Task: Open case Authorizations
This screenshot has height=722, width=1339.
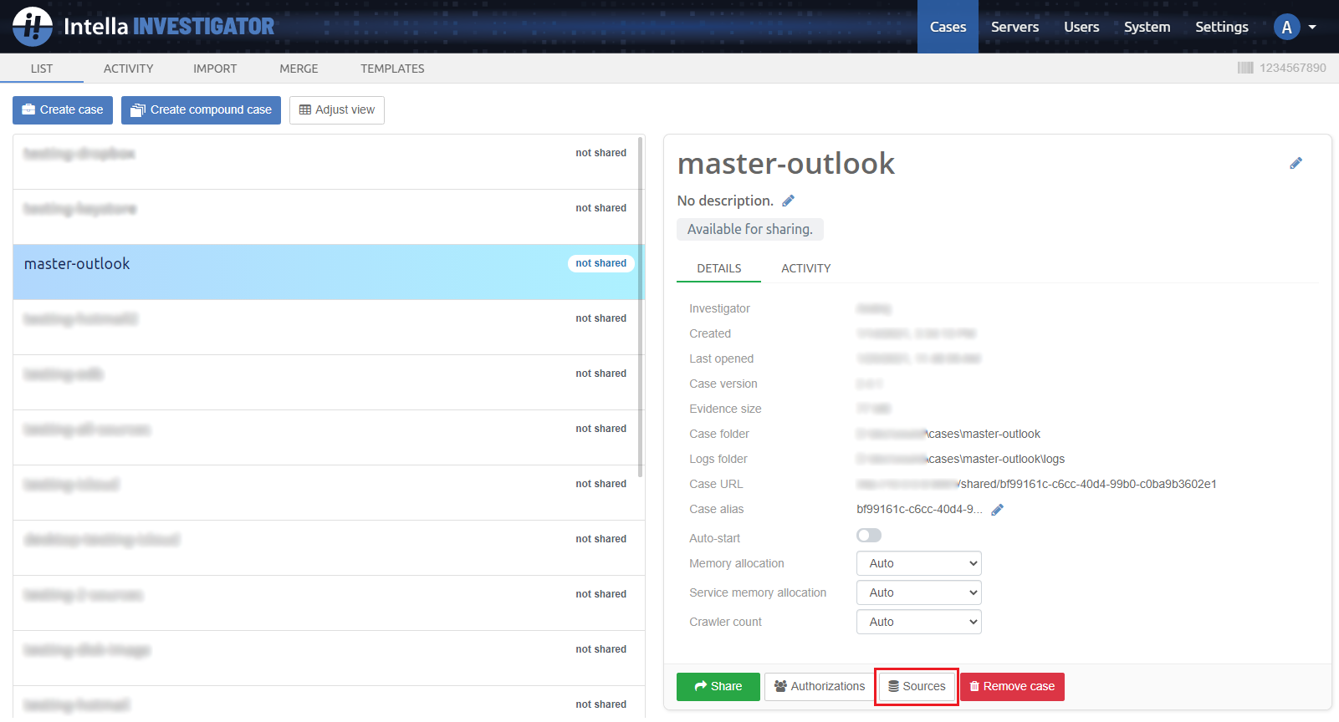Action: 820,686
